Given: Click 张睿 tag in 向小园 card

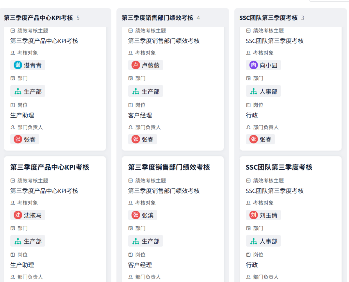Looking at the screenshot, I should click(x=261, y=139).
